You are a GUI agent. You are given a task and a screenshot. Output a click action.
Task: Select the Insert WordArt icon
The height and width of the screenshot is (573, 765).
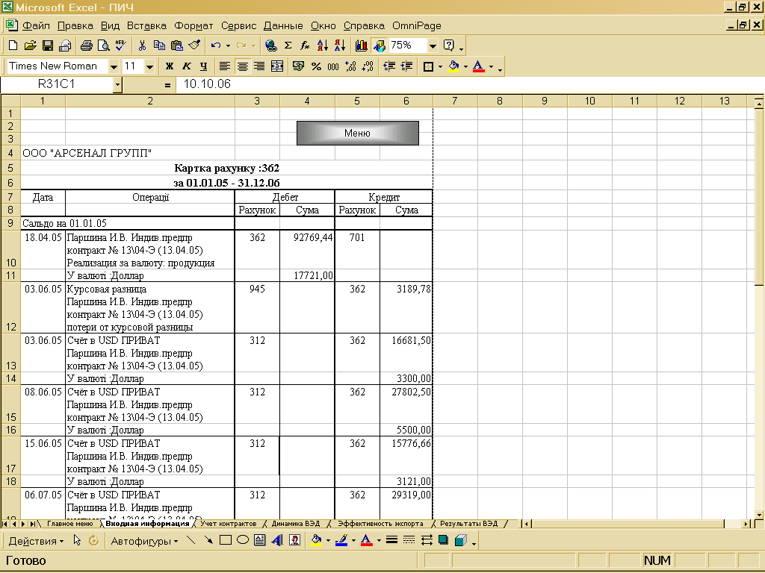tap(276, 541)
